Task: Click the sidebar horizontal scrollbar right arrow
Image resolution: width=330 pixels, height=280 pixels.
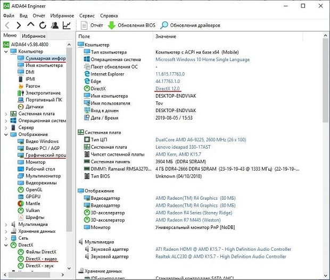Action: (63, 275)
